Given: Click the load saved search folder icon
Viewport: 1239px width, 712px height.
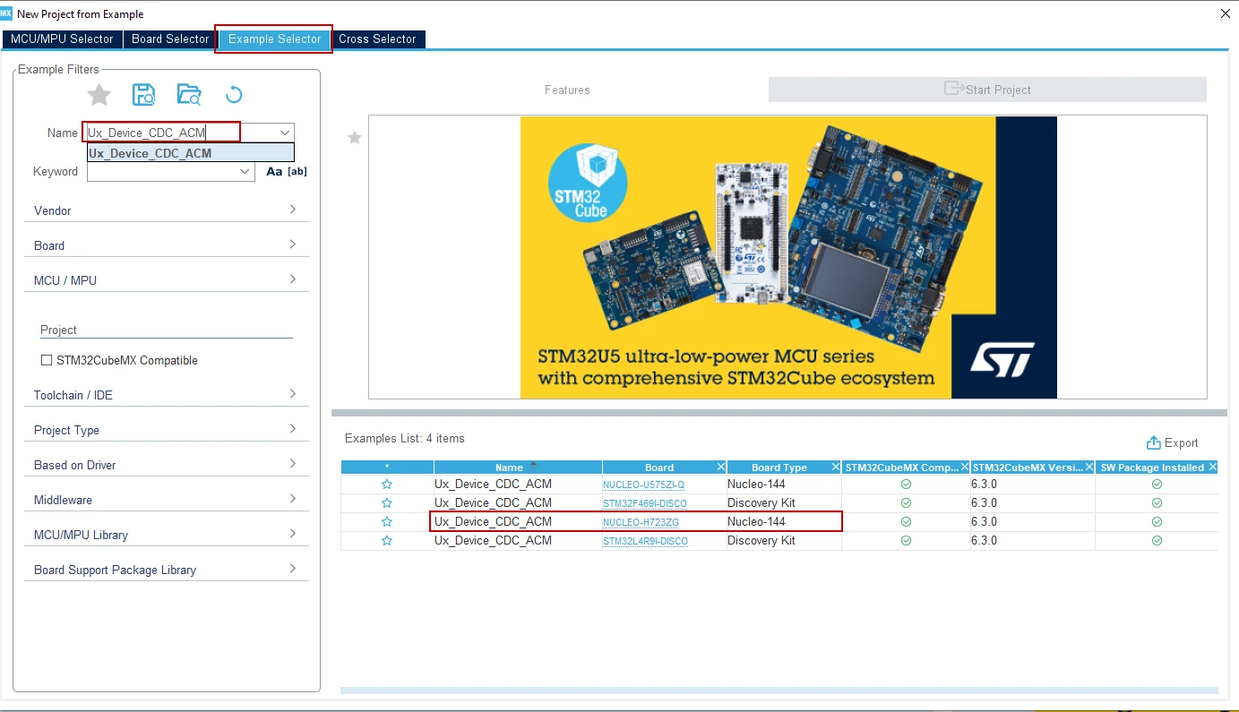Looking at the screenshot, I should [189, 94].
